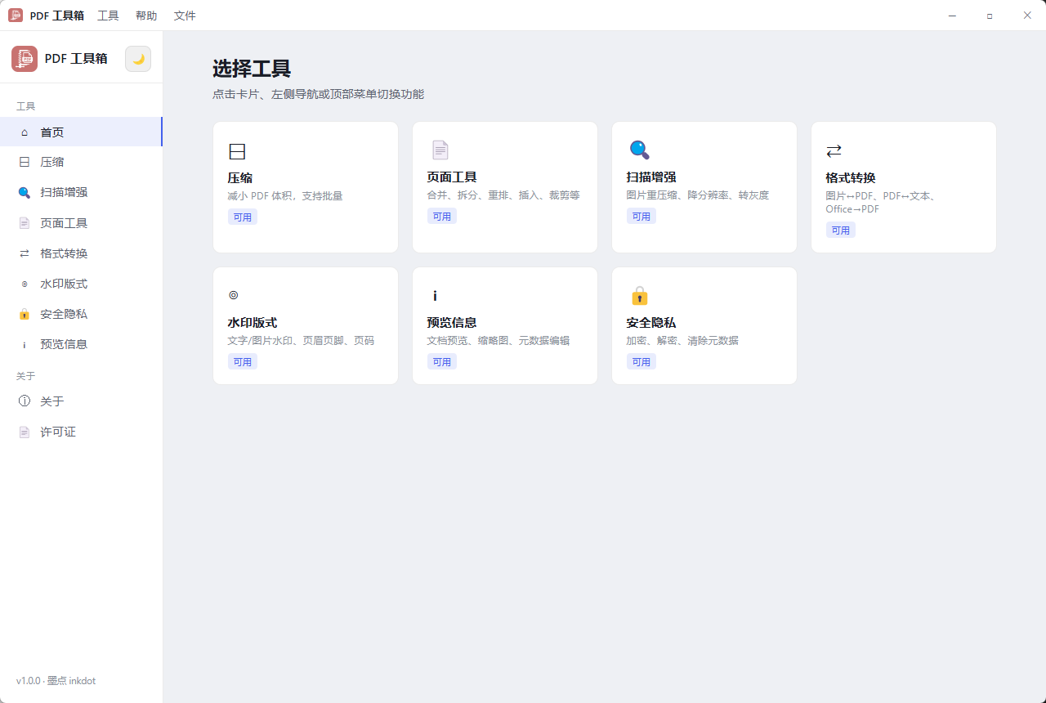Close the PDF 工具箱 window
Screen dimensions: 1046x703
point(1027,16)
